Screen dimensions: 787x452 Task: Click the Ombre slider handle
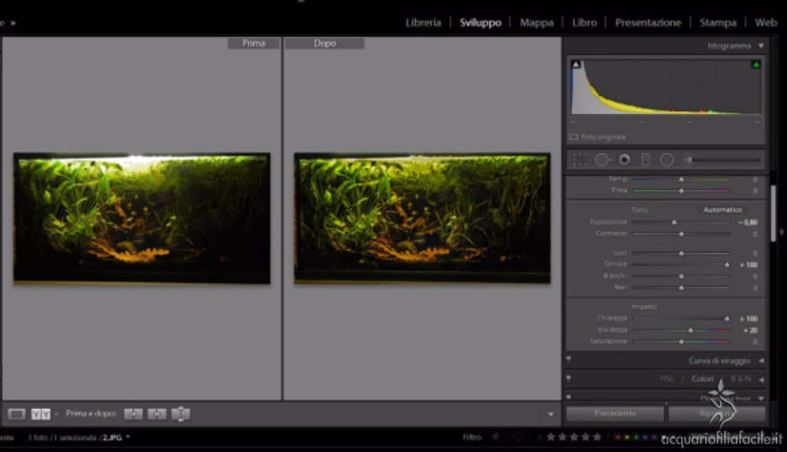727,265
